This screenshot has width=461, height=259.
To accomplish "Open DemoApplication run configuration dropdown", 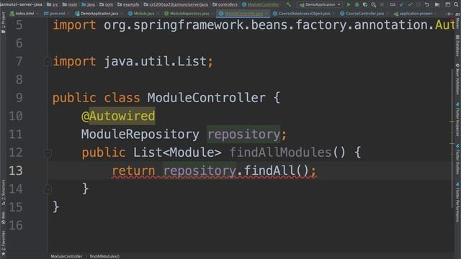I will coord(320,4).
